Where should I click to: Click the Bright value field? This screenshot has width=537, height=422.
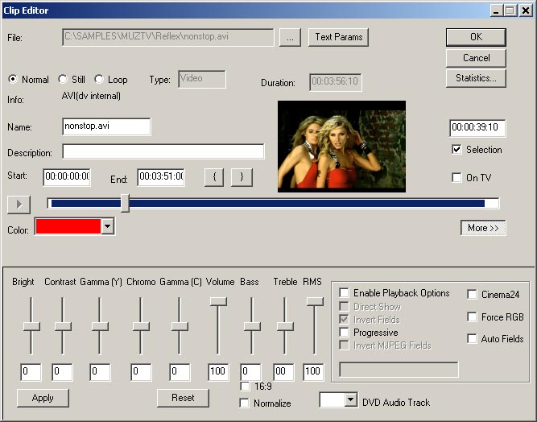(x=31, y=372)
